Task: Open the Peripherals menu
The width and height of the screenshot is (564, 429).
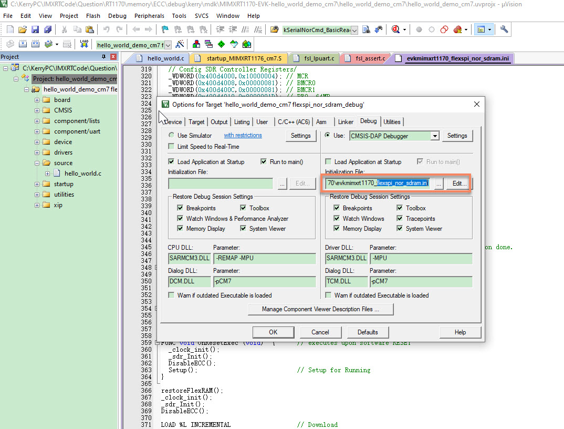Action: pos(149,16)
